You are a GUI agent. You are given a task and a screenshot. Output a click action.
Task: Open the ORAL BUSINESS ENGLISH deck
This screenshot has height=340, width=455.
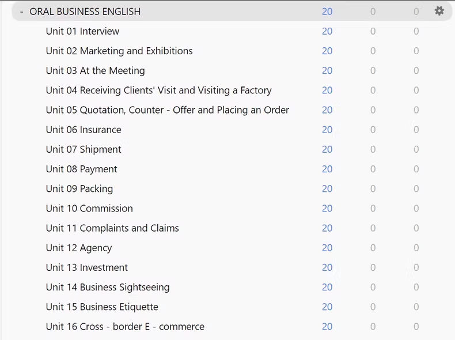[85, 12]
